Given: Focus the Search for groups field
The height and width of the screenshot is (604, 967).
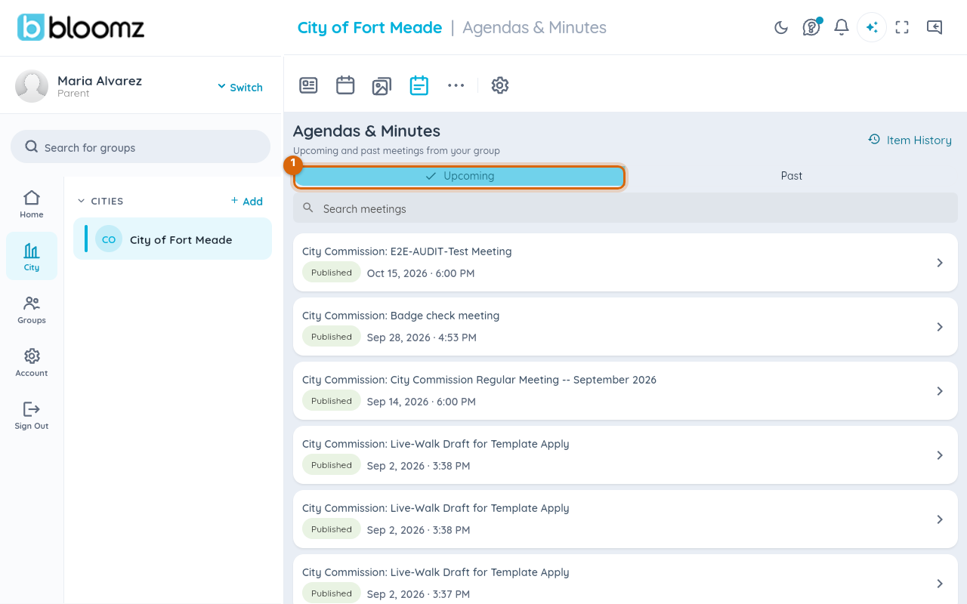Looking at the screenshot, I should coord(141,147).
